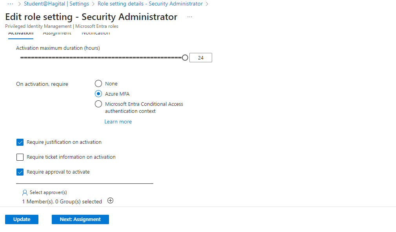Open more options ellipsis beside page title
396x232 pixels.
pos(190,17)
